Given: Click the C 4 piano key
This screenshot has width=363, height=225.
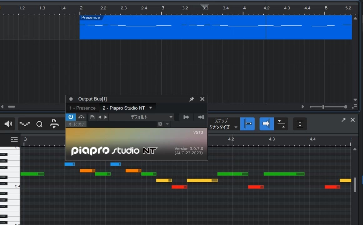Looking at the screenshot, I should point(10,187).
